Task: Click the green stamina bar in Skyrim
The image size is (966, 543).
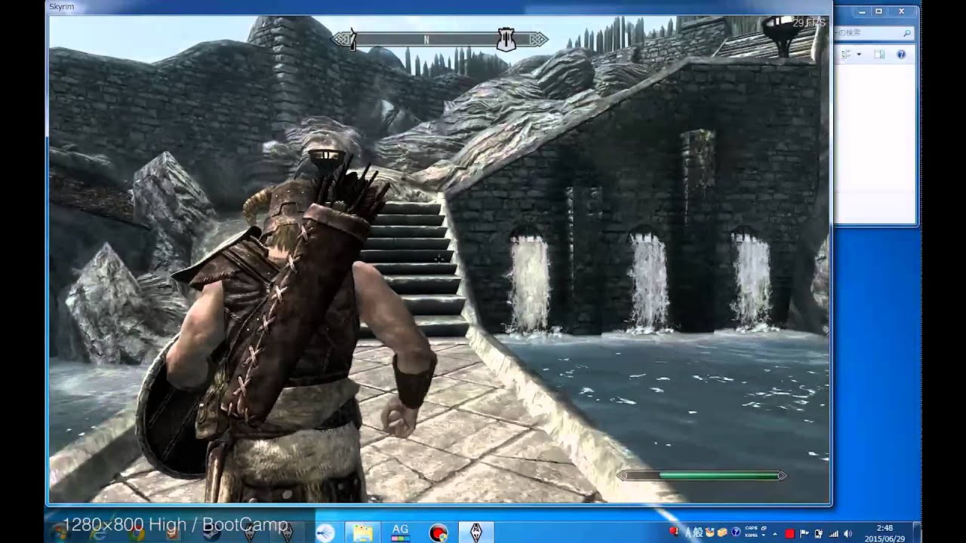Action: pyautogui.click(x=703, y=476)
